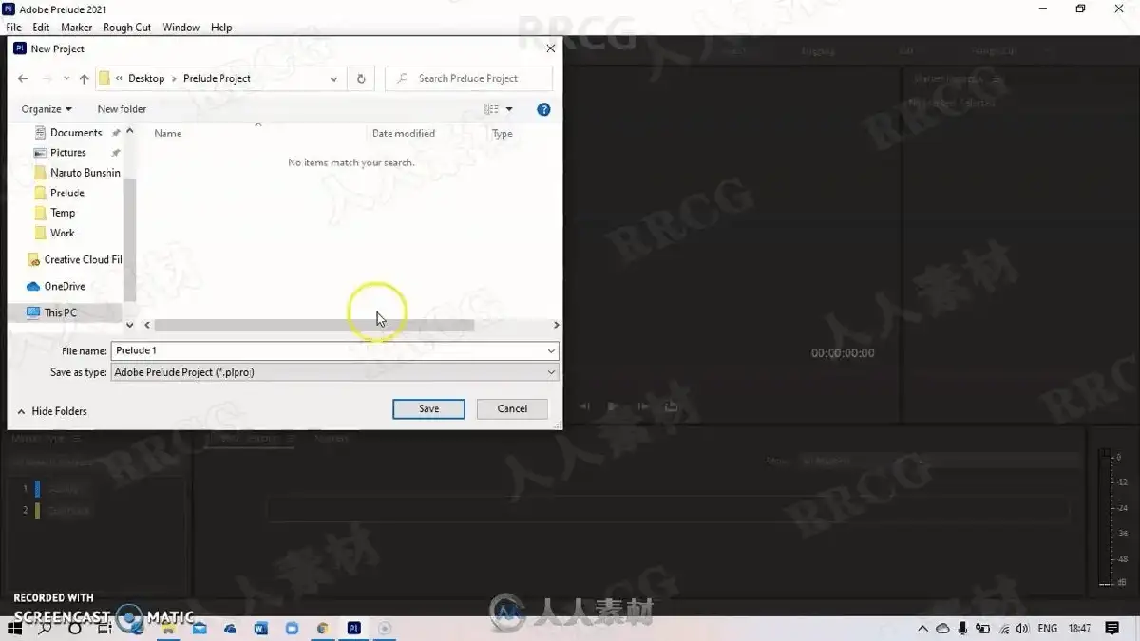Select Pictures in the navigation pane
This screenshot has height=641, width=1140.
point(68,153)
